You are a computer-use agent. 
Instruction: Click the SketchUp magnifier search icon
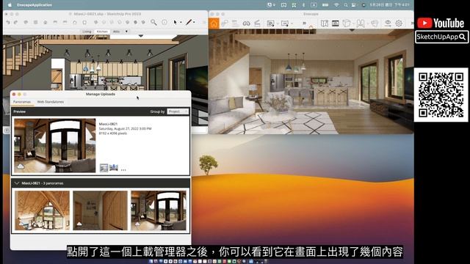(x=153, y=22)
